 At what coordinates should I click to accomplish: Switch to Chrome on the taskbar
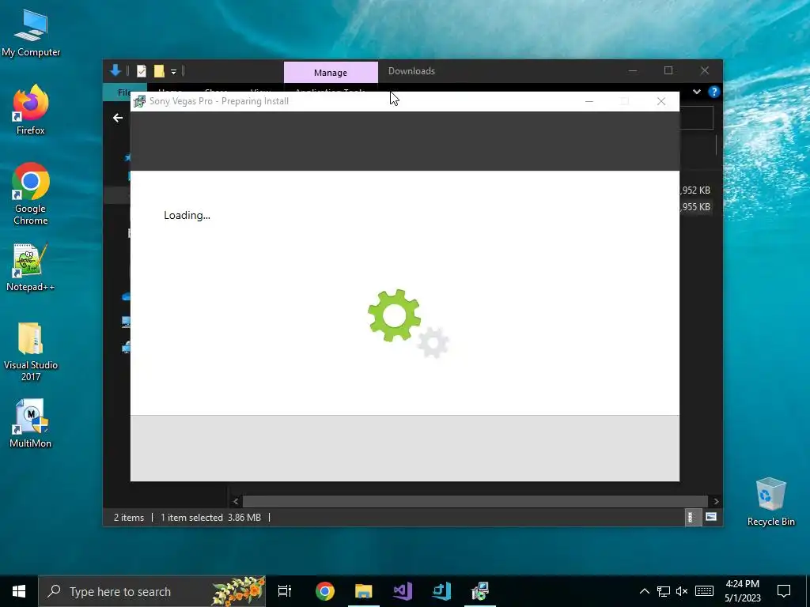coord(325,591)
